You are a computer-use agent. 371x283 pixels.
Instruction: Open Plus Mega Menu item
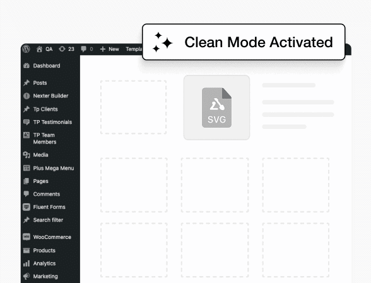pos(54,168)
